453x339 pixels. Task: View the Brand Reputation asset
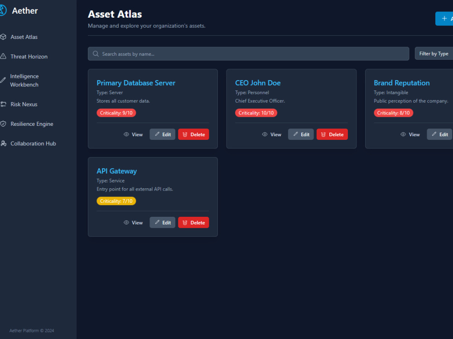[x=410, y=134]
